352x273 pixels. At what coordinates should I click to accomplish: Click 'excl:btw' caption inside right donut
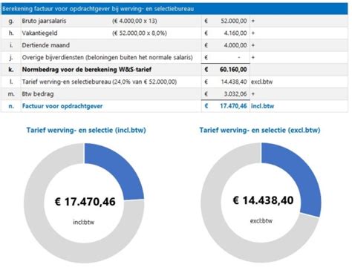(x=261, y=221)
